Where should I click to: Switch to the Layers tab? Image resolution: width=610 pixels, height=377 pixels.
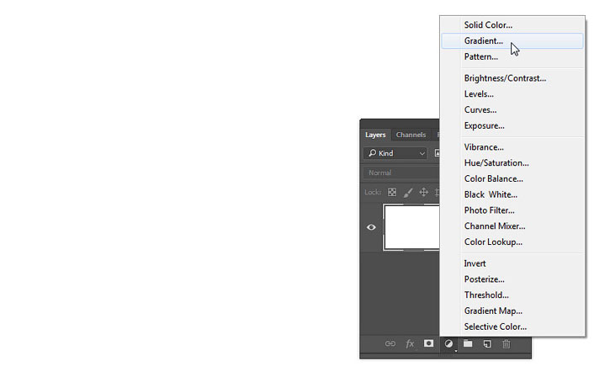375,135
